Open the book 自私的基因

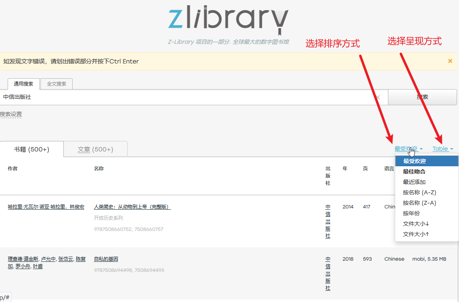pyautogui.click(x=106, y=259)
